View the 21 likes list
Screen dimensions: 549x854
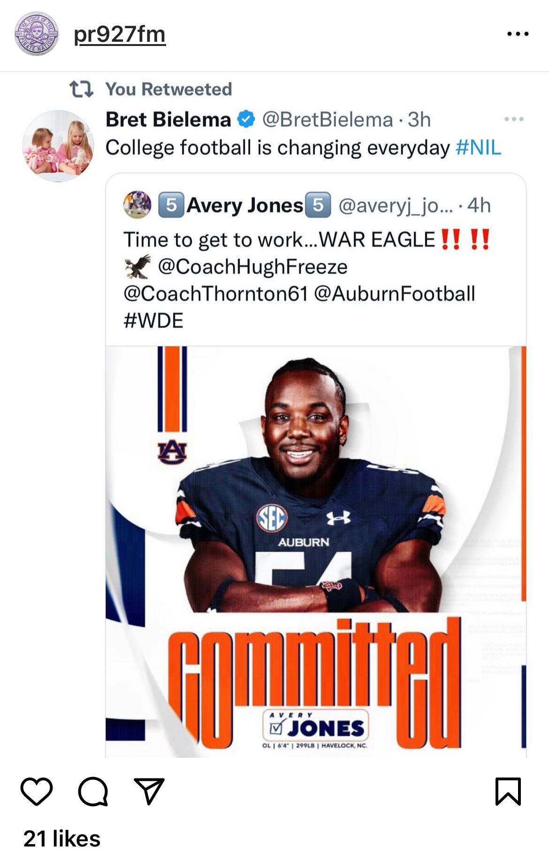(x=62, y=839)
